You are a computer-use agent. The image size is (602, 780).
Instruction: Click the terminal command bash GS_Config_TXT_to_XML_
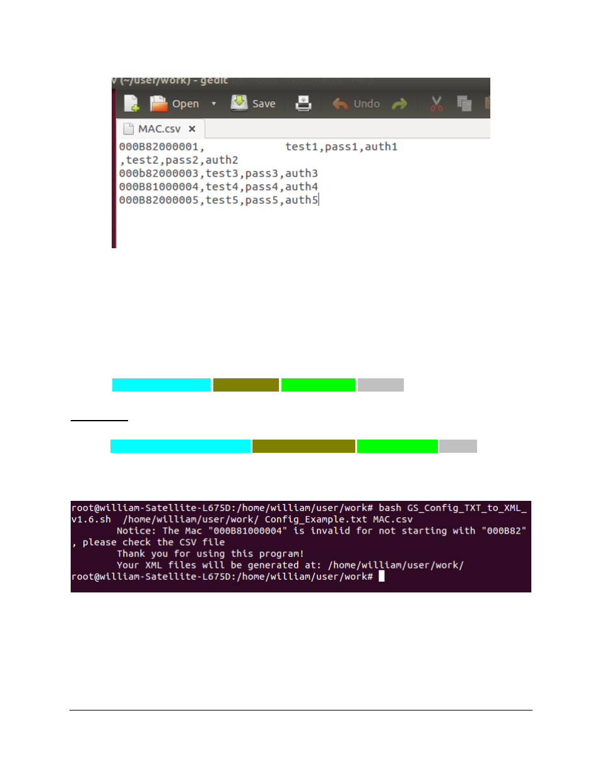tap(452, 508)
